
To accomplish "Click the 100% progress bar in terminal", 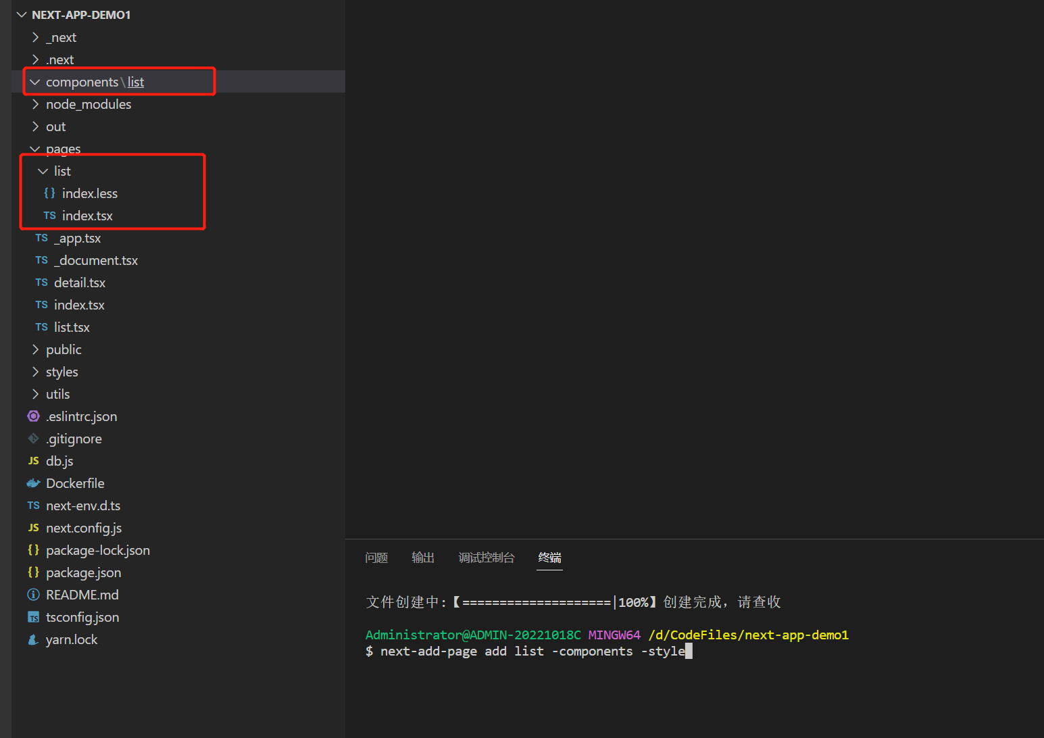I will tap(555, 602).
